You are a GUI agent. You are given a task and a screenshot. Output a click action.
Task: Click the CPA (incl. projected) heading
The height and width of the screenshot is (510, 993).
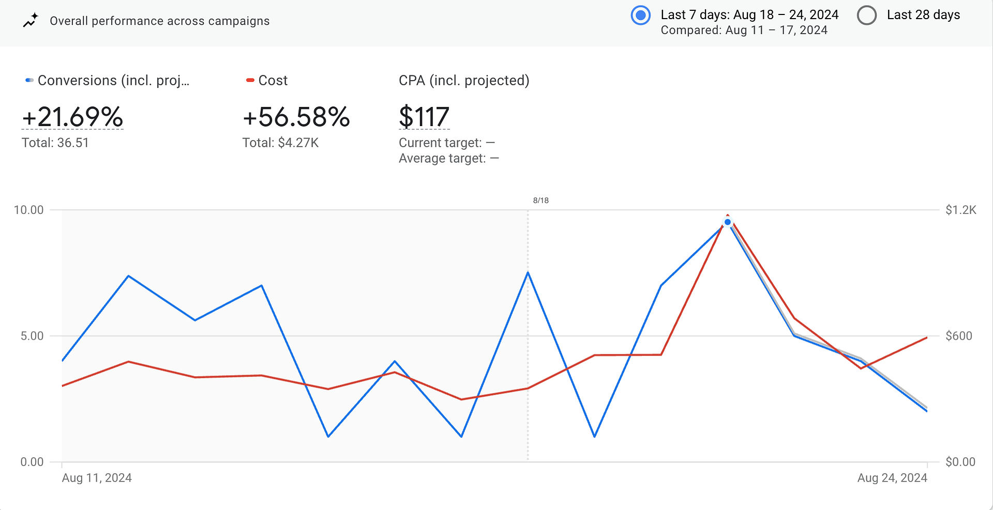point(464,80)
